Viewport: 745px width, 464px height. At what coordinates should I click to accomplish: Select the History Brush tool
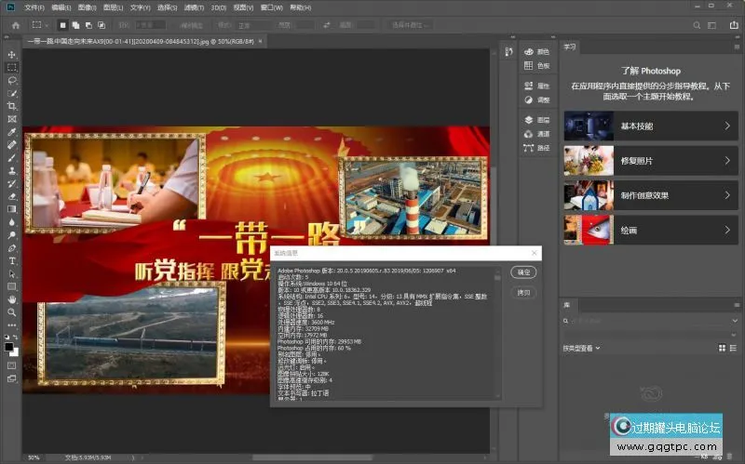click(12, 183)
